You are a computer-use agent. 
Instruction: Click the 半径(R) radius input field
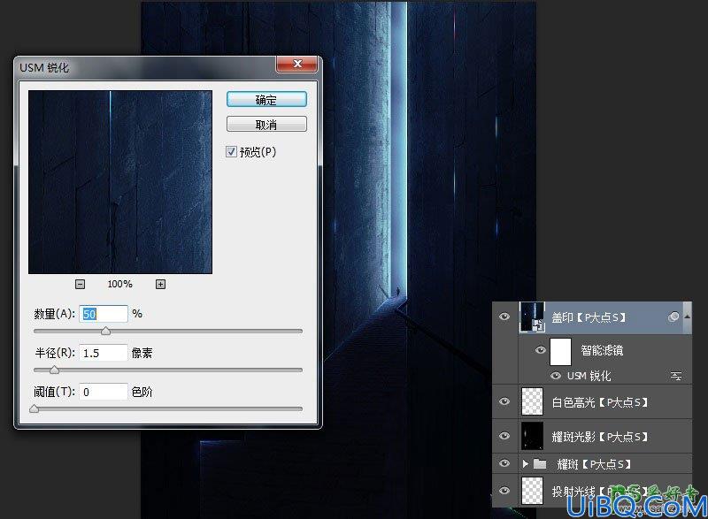104,353
